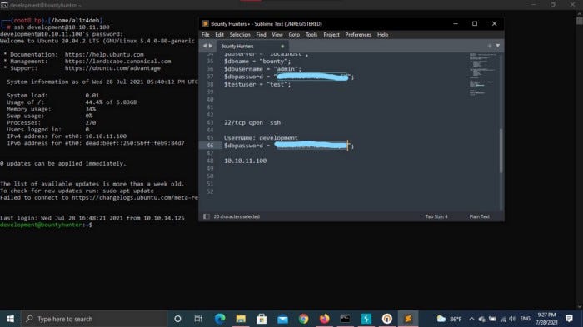
Task: Switch to Sublime Text taskbar icon
Action: click(x=408, y=319)
